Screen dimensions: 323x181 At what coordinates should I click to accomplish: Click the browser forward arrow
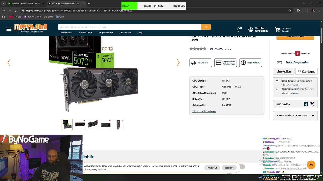tap(10, 11)
